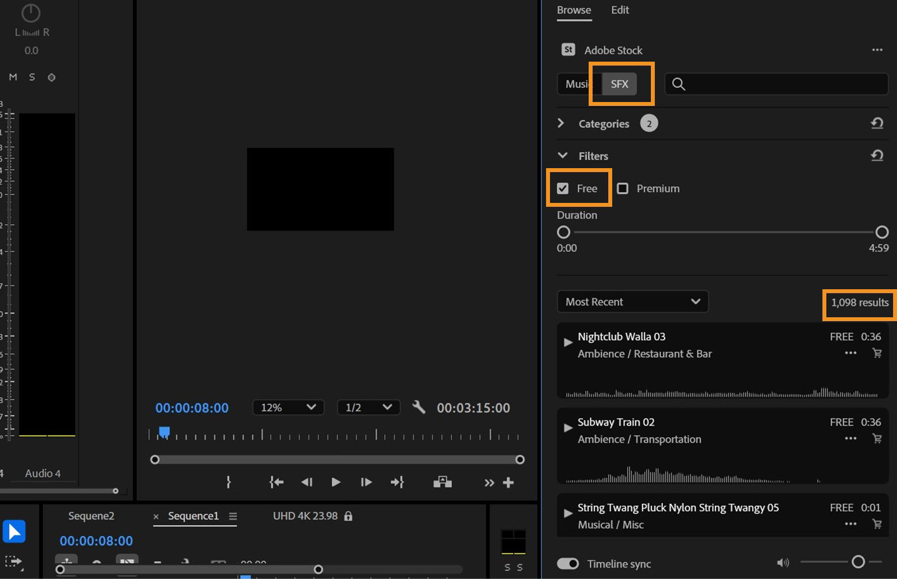
Task: Open the Sequence1 panel hamburger menu
Action: coord(233,516)
